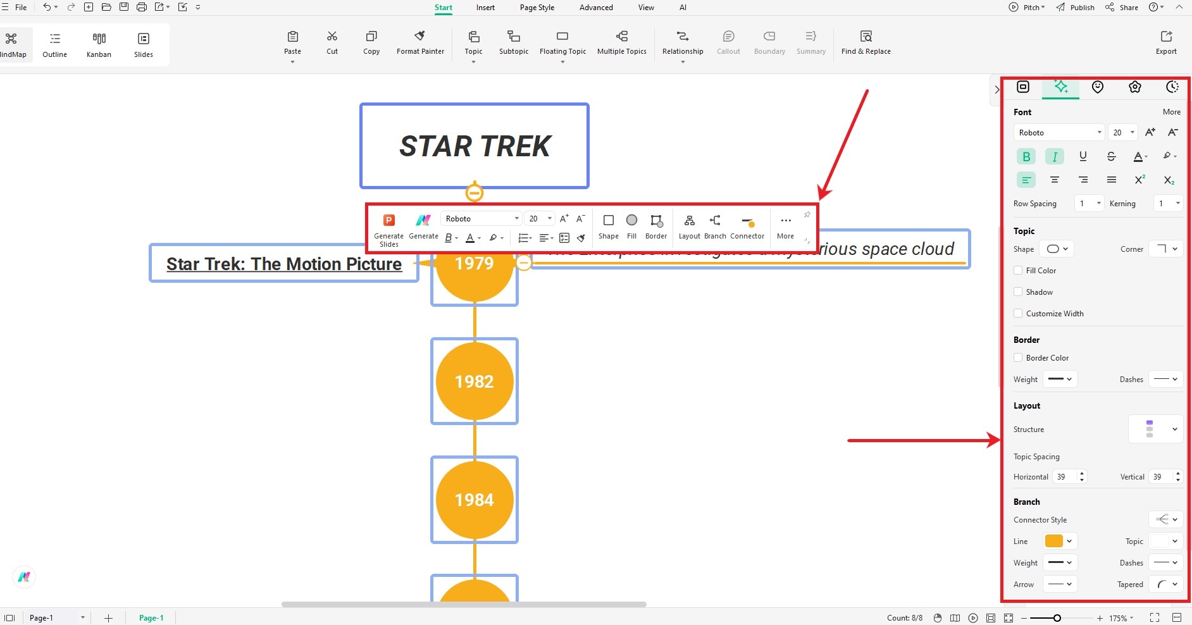Enable the Customize Width checkbox

click(1018, 313)
